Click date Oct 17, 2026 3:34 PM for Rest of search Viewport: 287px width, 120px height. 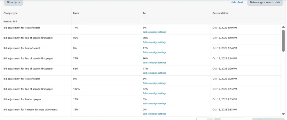tap(224, 48)
